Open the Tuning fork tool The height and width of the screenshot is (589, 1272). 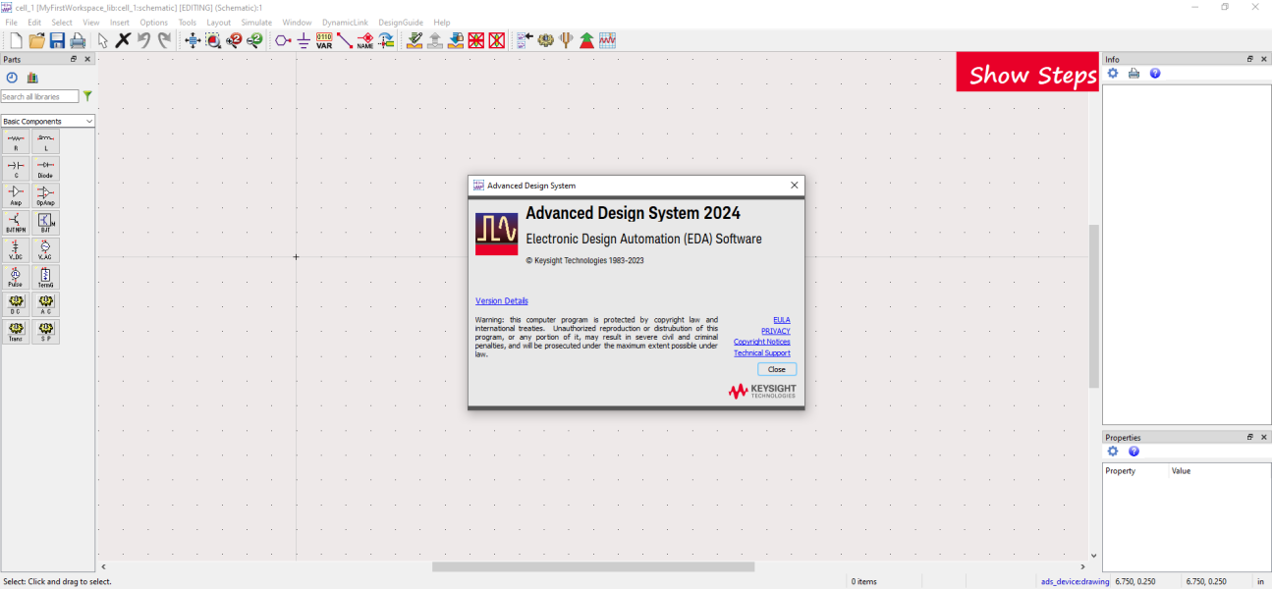point(566,40)
